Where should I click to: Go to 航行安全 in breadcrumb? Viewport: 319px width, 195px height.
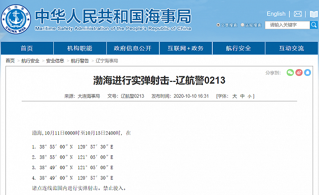coord(31,60)
